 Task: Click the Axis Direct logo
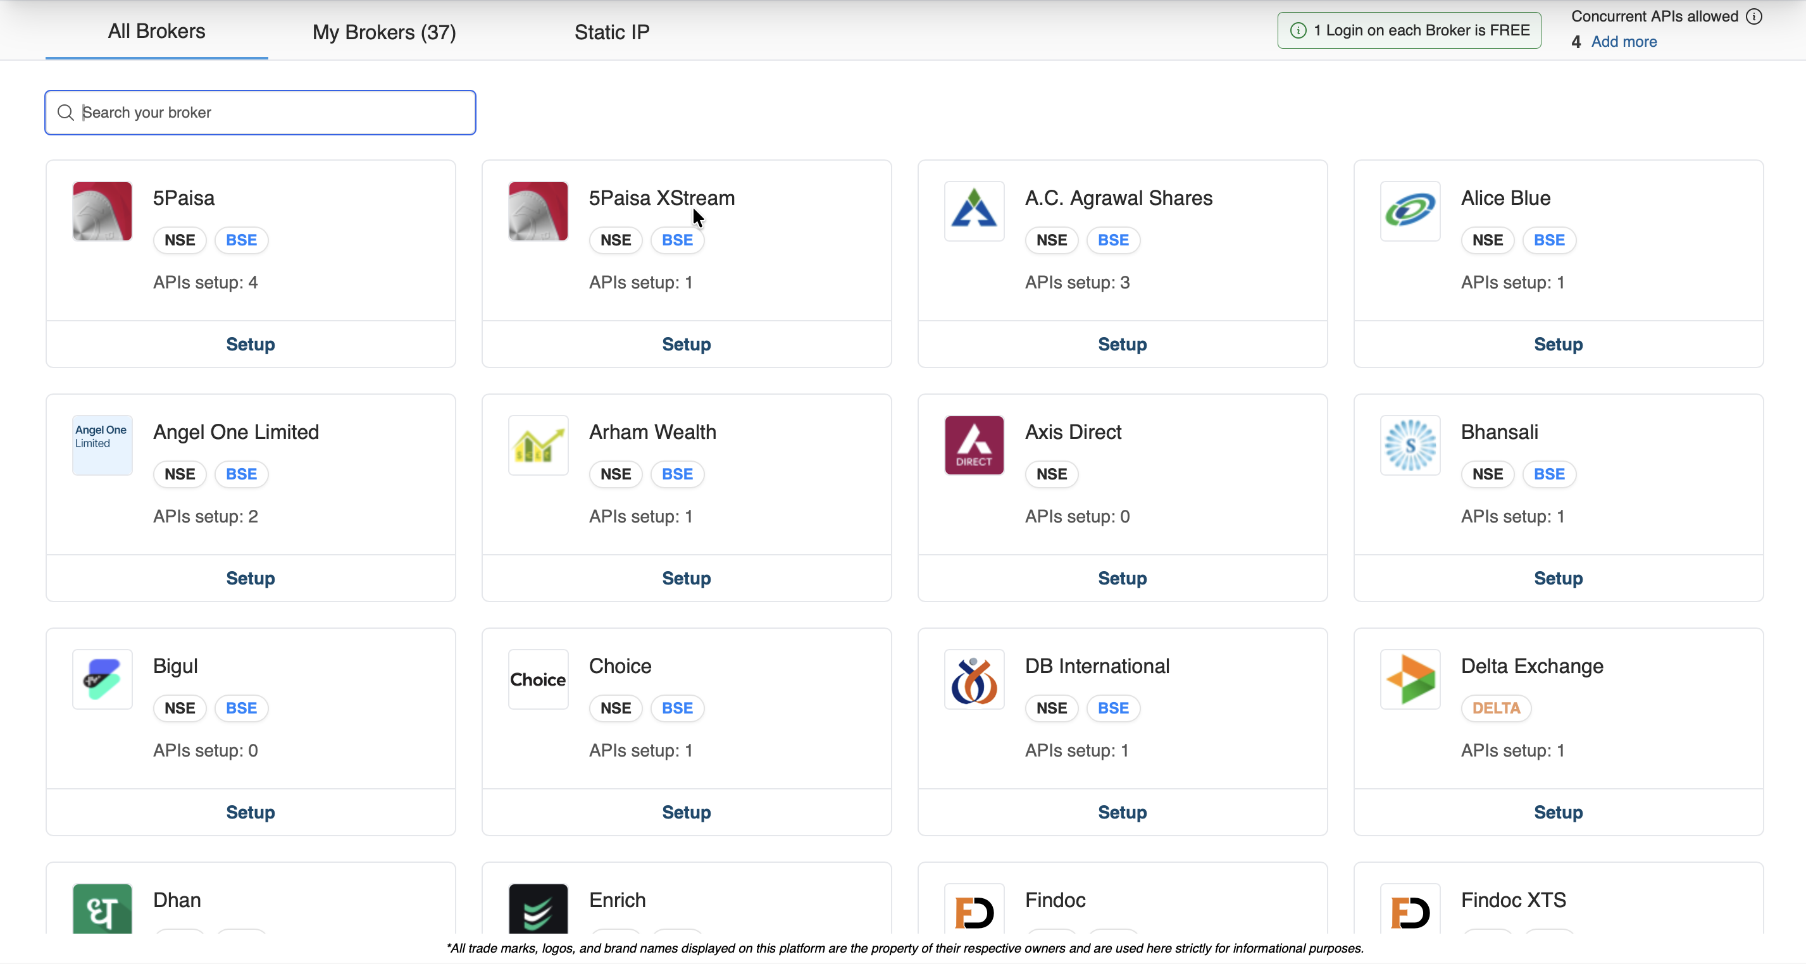[x=974, y=445]
